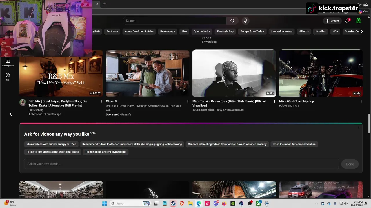Open the Notepad icon in taskbar
The image size is (371, 208).
coord(165,203)
